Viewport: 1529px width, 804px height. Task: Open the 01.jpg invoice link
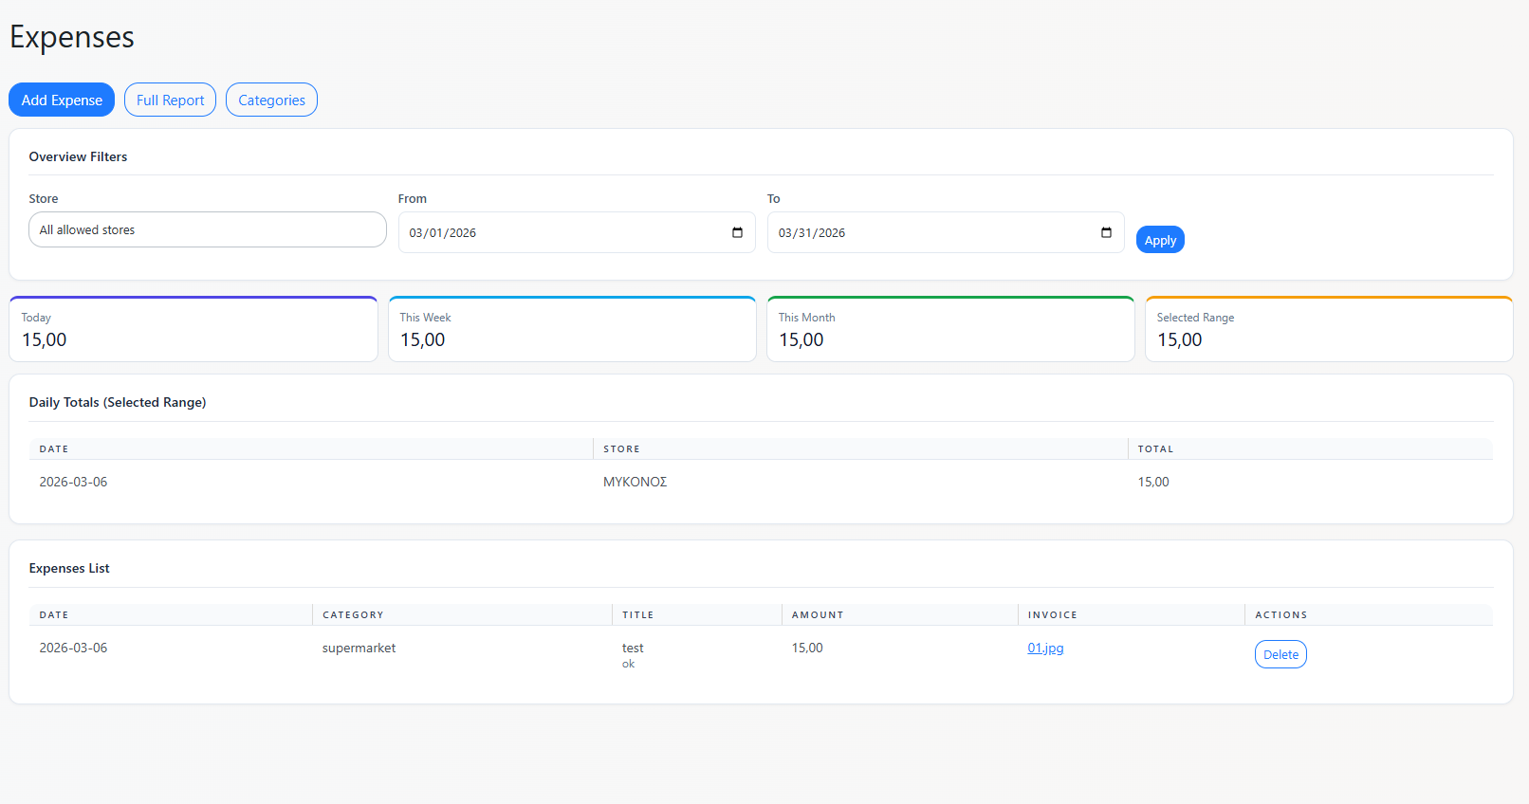pos(1045,648)
